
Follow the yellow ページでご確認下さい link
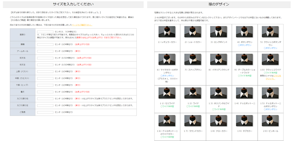[x=82, y=25]
